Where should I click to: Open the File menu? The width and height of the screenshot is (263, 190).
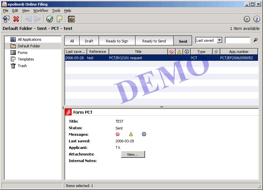pos(6,11)
